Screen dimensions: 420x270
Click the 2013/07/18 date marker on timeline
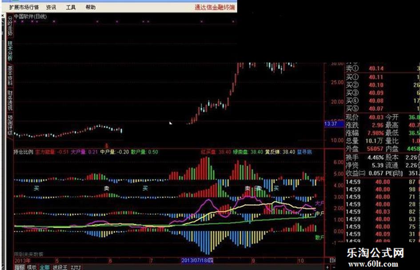pyautogui.click(x=197, y=260)
